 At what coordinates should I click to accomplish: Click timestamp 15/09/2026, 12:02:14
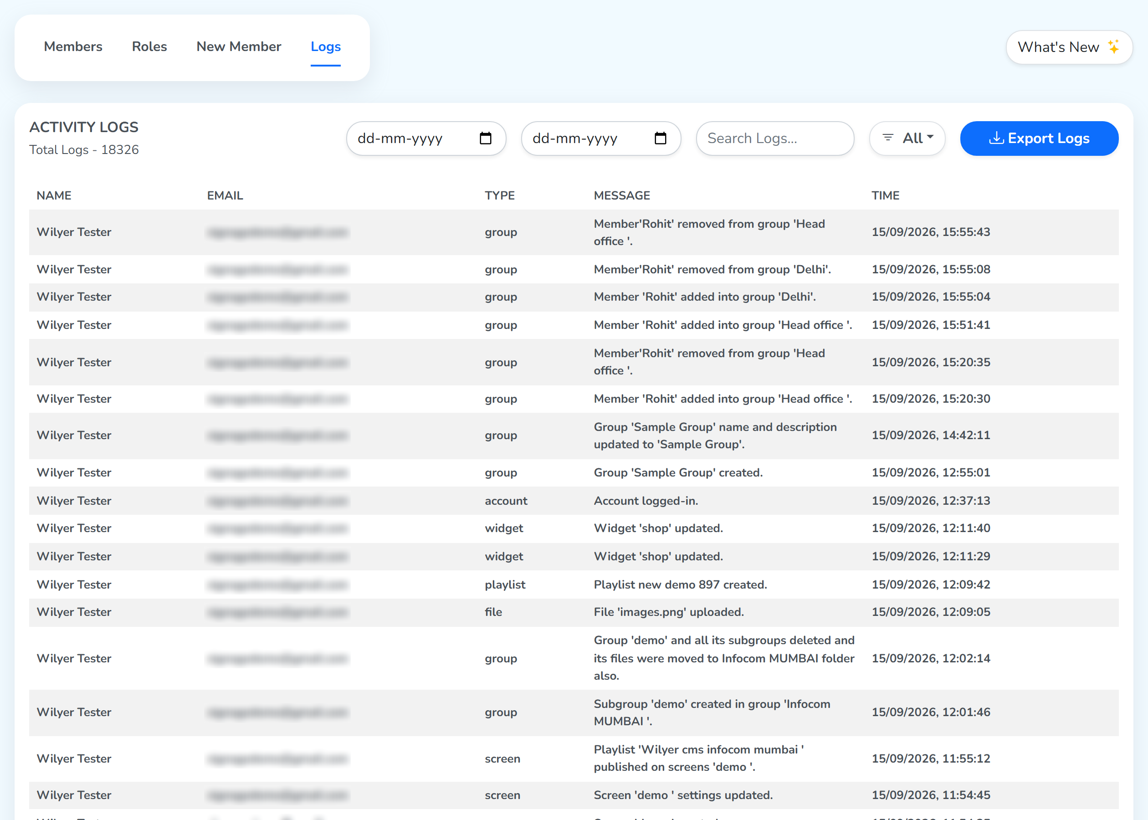tap(931, 658)
